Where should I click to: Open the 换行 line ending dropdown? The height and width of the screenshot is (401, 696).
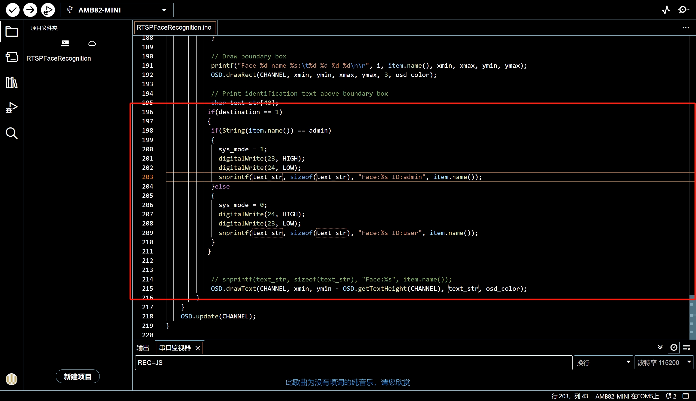pyautogui.click(x=603, y=362)
